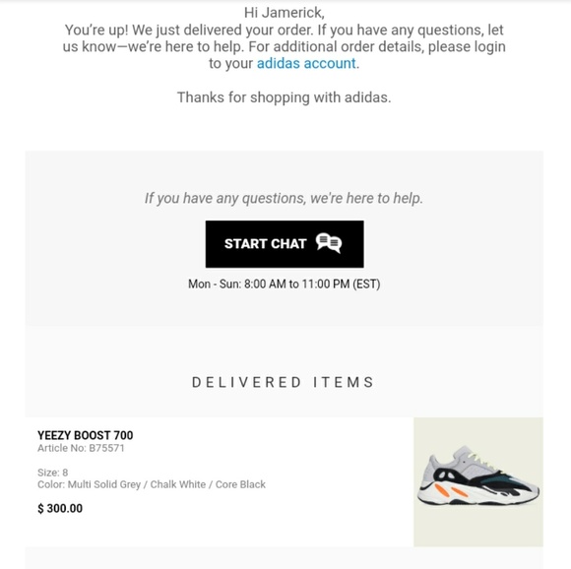This screenshot has height=569, width=571.
Task: Click Thanks for shopping with adidas text
Action: click(x=285, y=97)
